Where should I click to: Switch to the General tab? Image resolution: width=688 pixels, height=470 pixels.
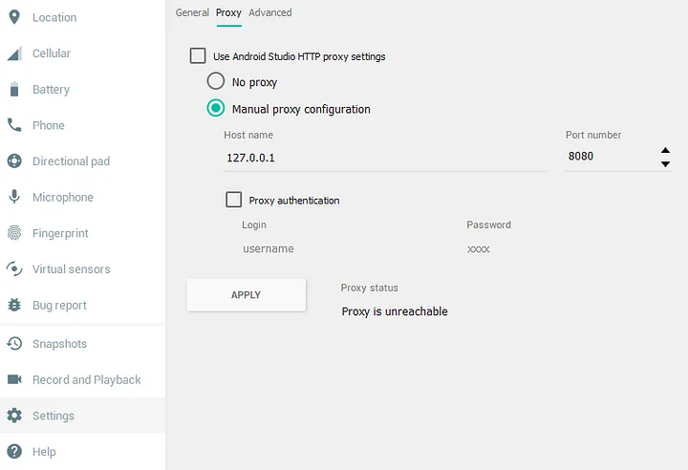click(x=192, y=12)
